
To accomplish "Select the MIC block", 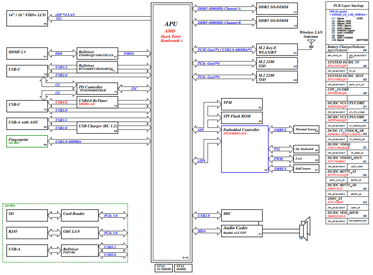I will (x=242, y=215).
